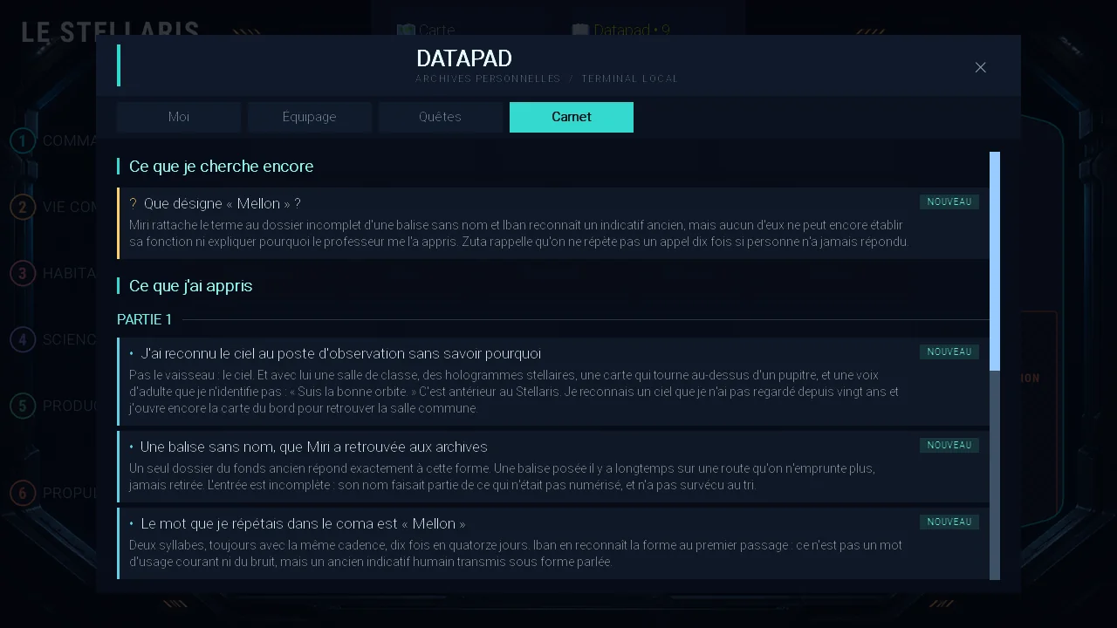This screenshot has width=1117, height=628.
Task: Go to the Quêtes tab
Action: point(441,117)
